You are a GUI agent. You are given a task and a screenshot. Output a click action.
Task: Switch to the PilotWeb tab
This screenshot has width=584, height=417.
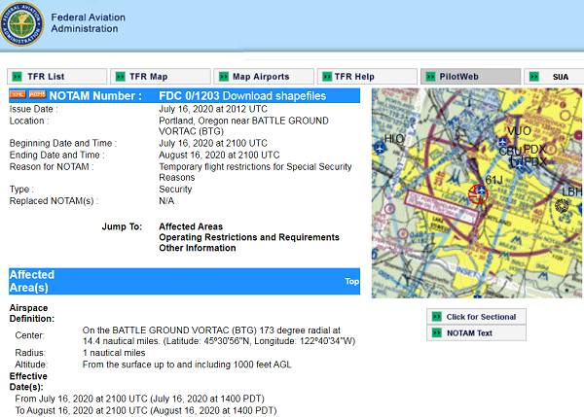tap(471, 76)
